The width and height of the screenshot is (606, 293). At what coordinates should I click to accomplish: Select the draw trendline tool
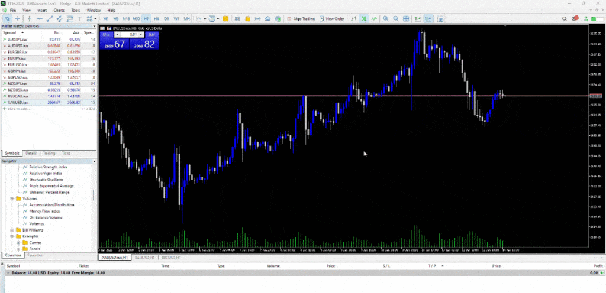(x=50, y=19)
